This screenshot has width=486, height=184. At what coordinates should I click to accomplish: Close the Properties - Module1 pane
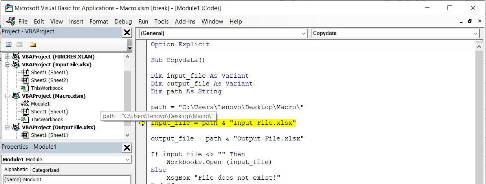[x=127, y=148]
